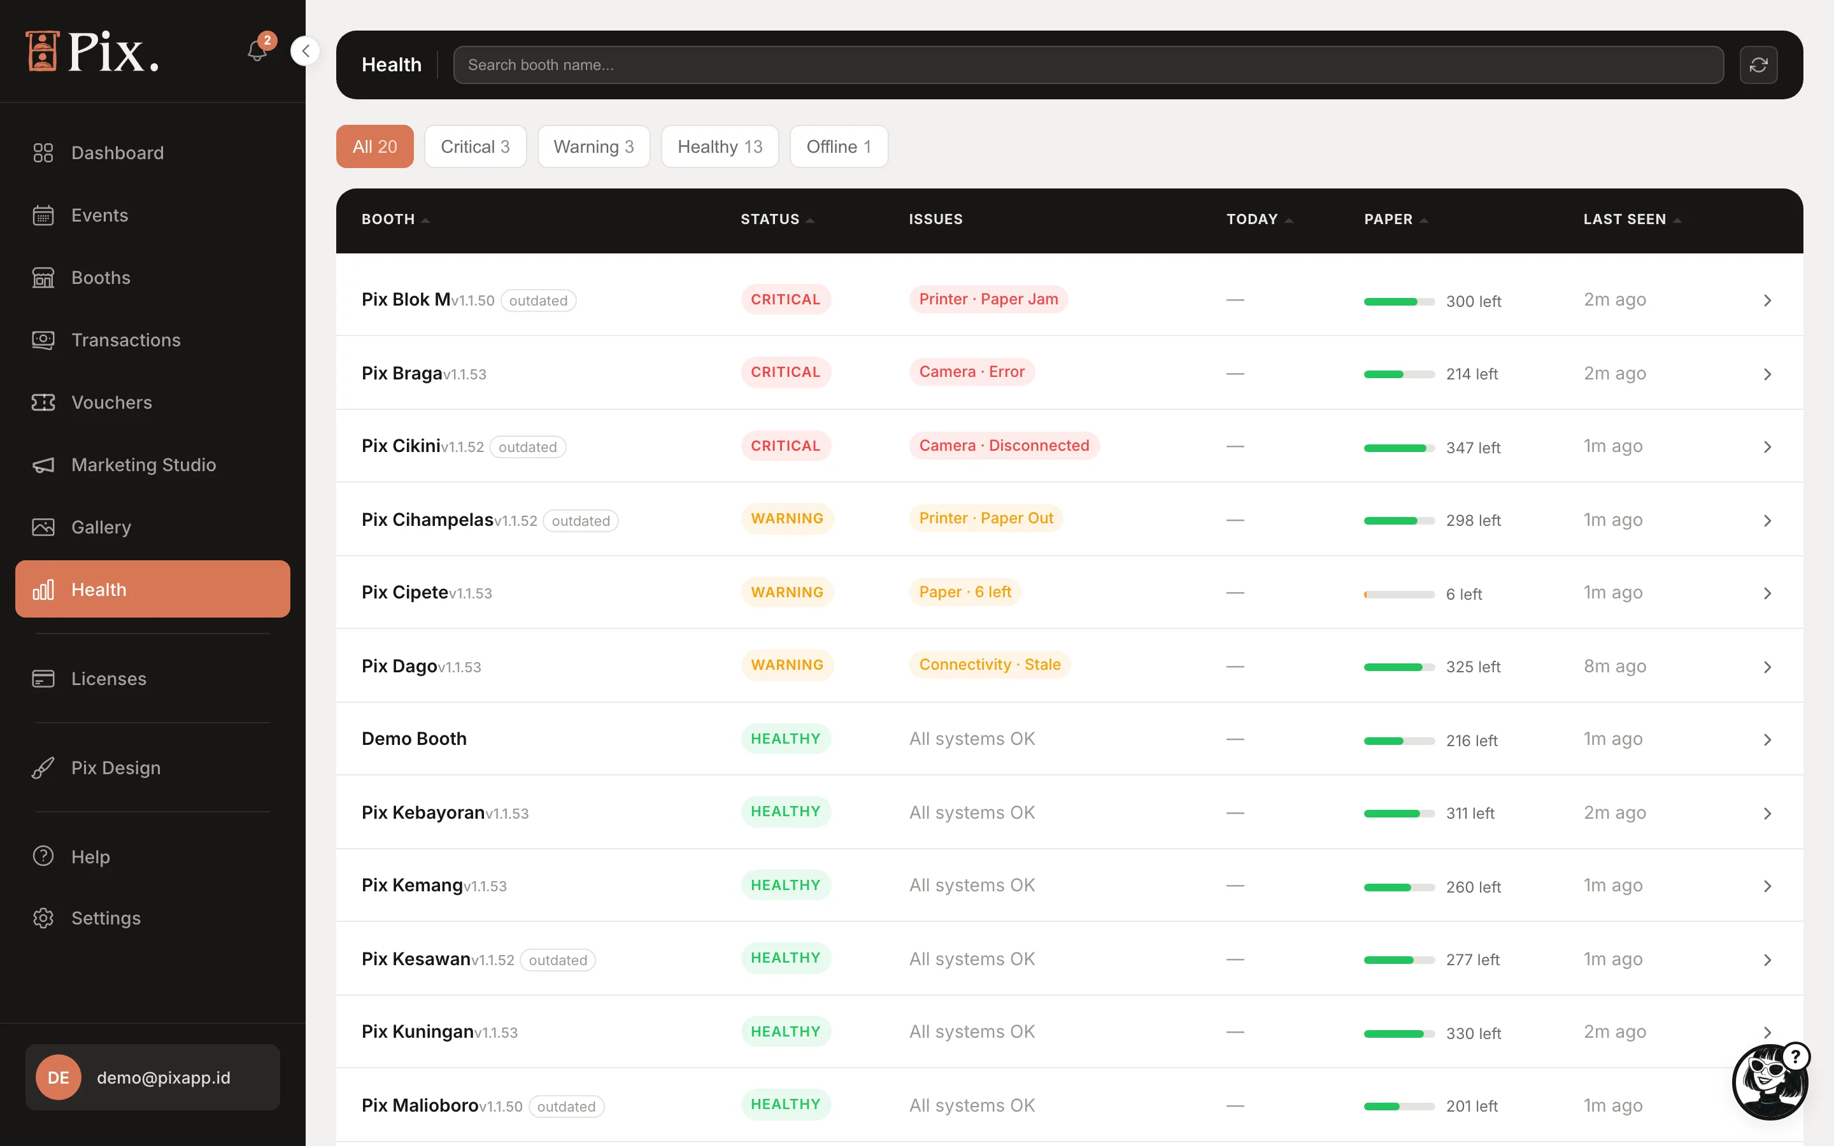The image size is (1834, 1146).
Task: Open the Pix Design brush icon
Action: [x=43, y=768]
